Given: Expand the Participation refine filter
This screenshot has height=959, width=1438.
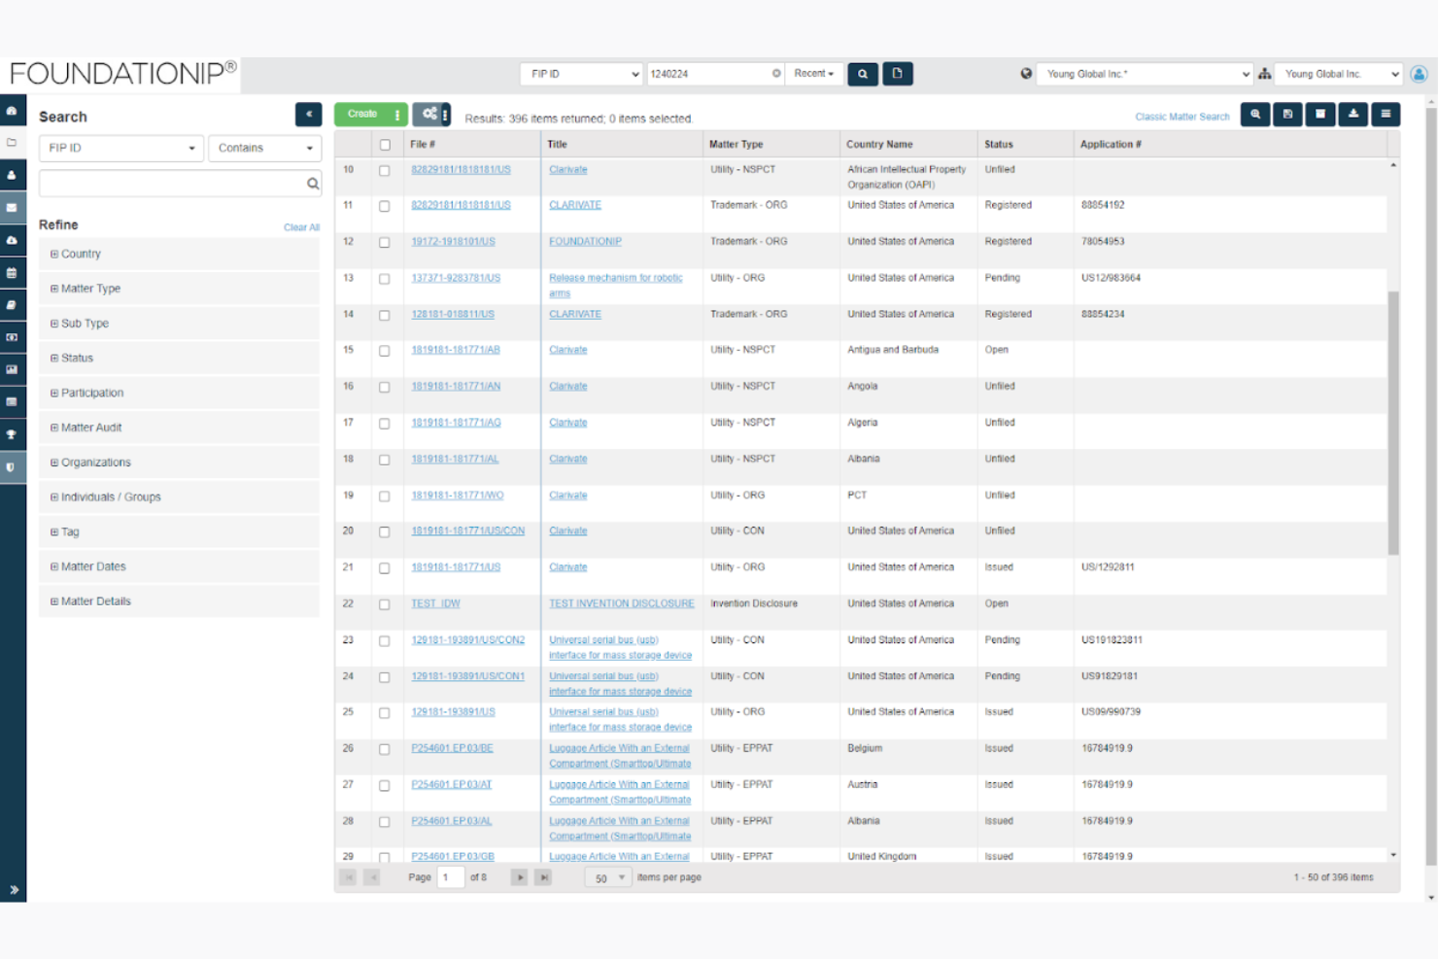Looking at the screenshot, I should [179, 394].
